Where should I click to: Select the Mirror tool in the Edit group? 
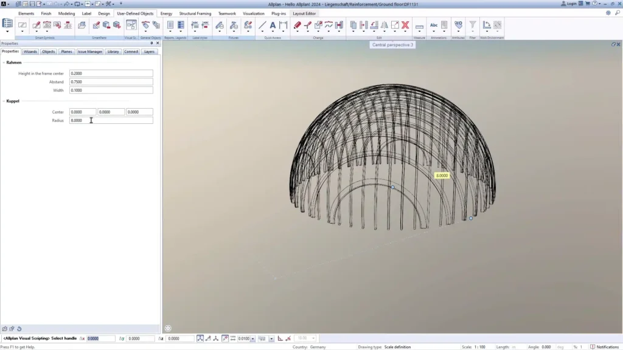[384, 24]
